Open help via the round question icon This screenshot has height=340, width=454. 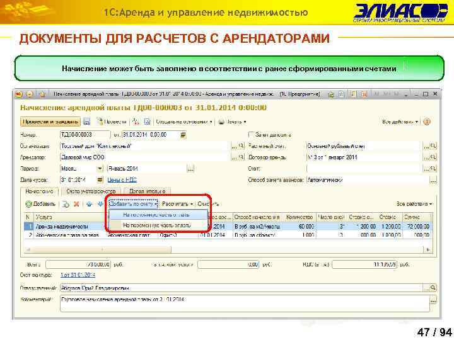tap(426, 122)
